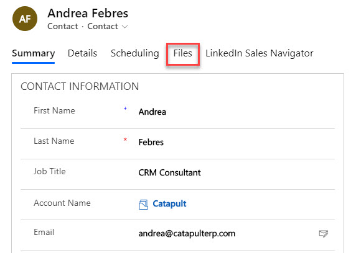Open the LinkedIn Sales Navigator tab
Image resolution: width=356 pixels, height=253 pixels.
(x=260, y=53)
